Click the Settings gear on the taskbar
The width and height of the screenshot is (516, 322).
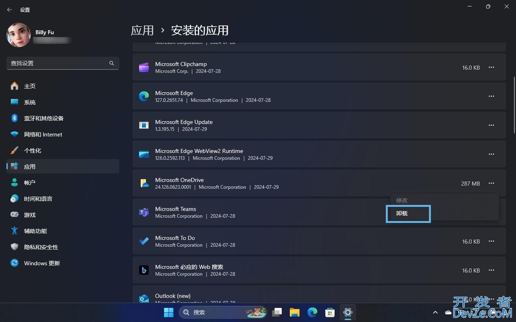348,312
